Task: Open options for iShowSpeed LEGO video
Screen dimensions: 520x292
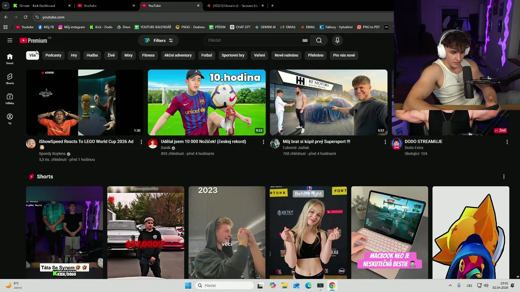Action: (141, 142)
